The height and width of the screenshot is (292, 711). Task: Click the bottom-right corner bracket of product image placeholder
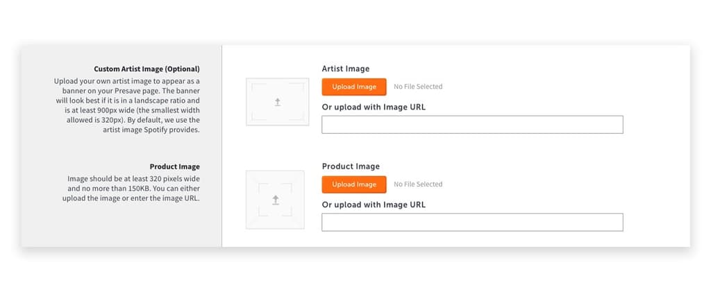[290, 213]
